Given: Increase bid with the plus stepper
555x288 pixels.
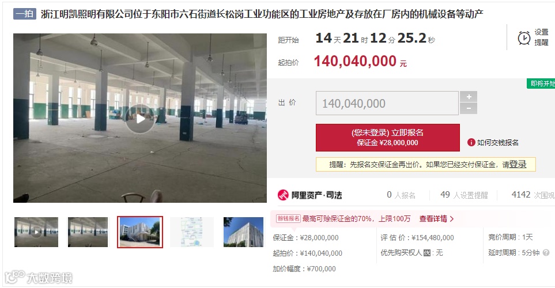Looking at the screenshot, I should [x=469, y=97].
